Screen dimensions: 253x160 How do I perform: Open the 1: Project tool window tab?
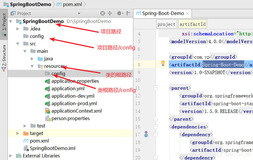[4, 24]
